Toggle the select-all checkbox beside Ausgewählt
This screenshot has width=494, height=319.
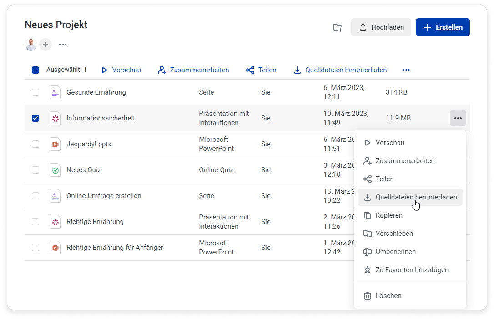[35, 70]
